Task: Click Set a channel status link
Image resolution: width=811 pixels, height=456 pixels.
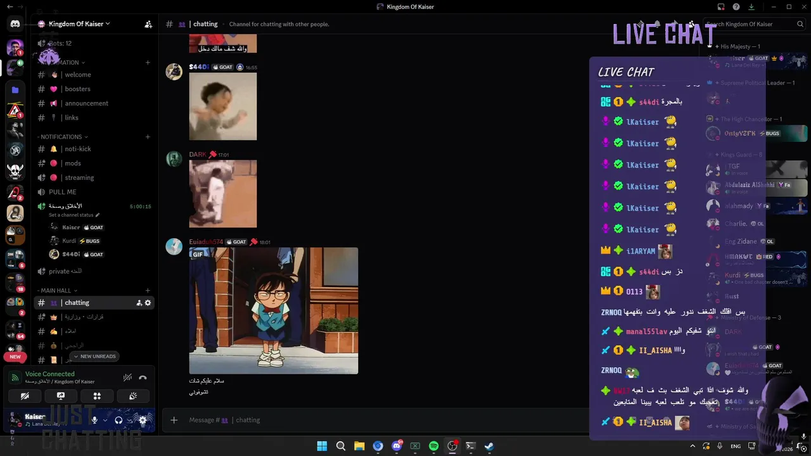Action: tap(74, 215)
